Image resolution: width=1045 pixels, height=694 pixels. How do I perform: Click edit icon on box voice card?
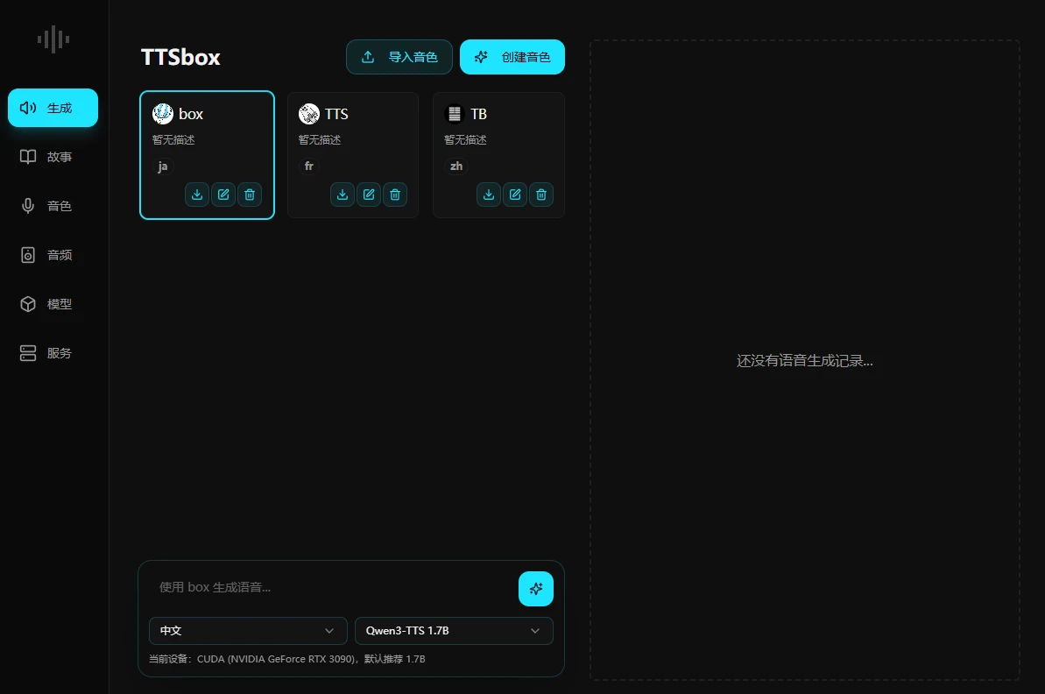coord(223,195)
